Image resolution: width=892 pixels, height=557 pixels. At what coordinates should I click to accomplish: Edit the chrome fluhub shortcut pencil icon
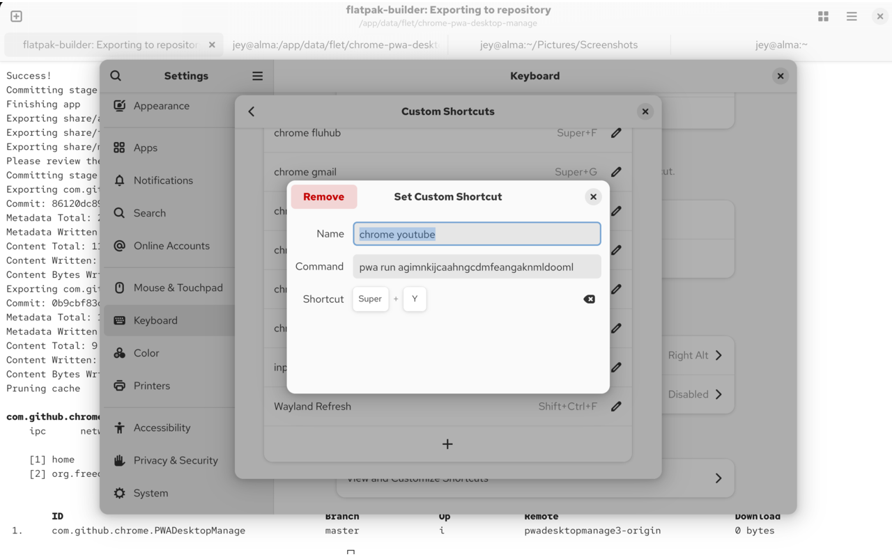coord(616,133)
